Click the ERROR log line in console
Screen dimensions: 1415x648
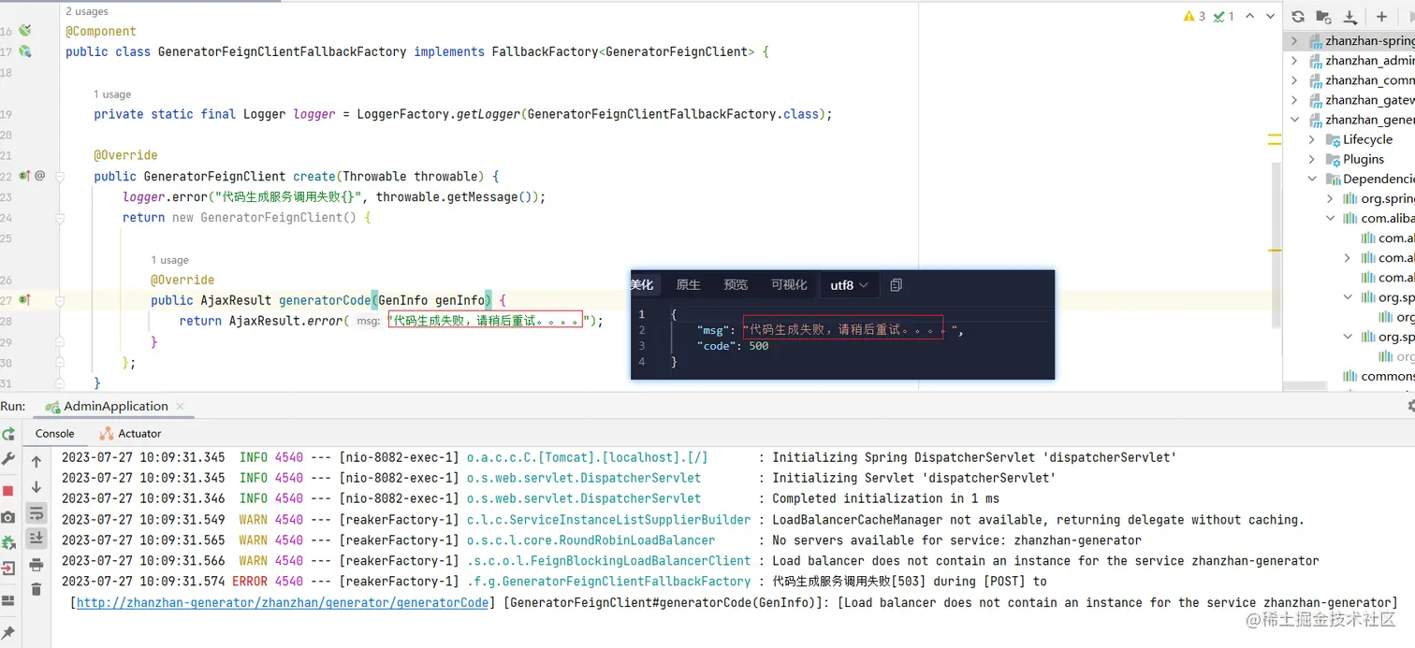point(554,582)
